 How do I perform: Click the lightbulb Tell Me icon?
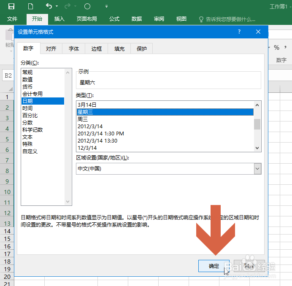(201, 19)
